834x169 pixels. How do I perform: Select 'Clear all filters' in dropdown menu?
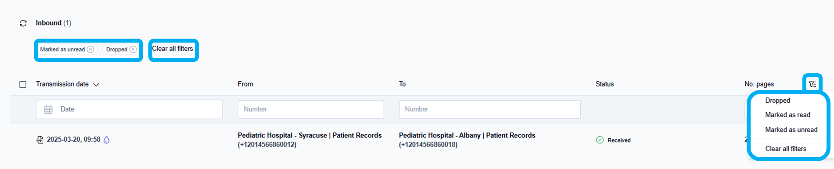pos(786,149)
